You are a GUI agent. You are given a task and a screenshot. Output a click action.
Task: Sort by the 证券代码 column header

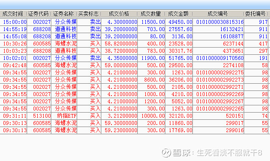38,14
